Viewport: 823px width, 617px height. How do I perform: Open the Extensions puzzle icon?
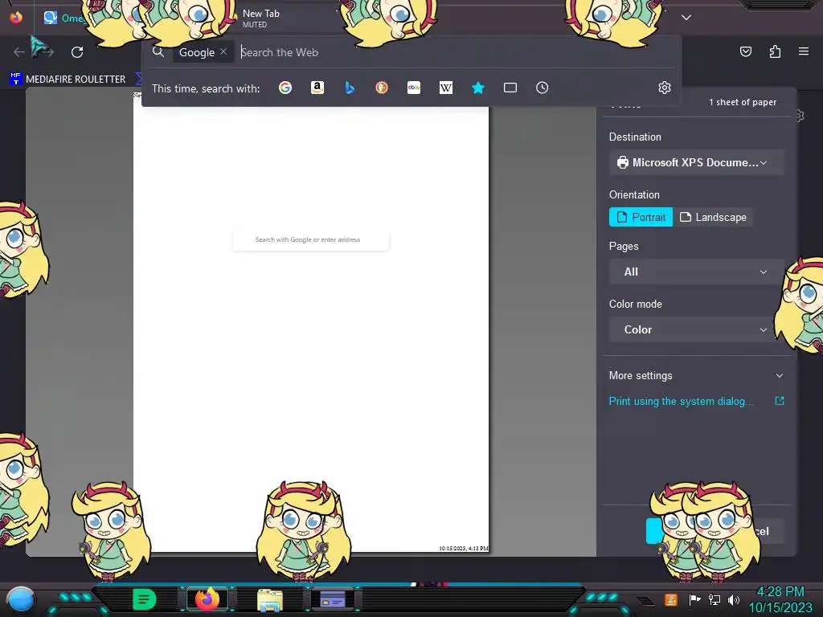775,51
